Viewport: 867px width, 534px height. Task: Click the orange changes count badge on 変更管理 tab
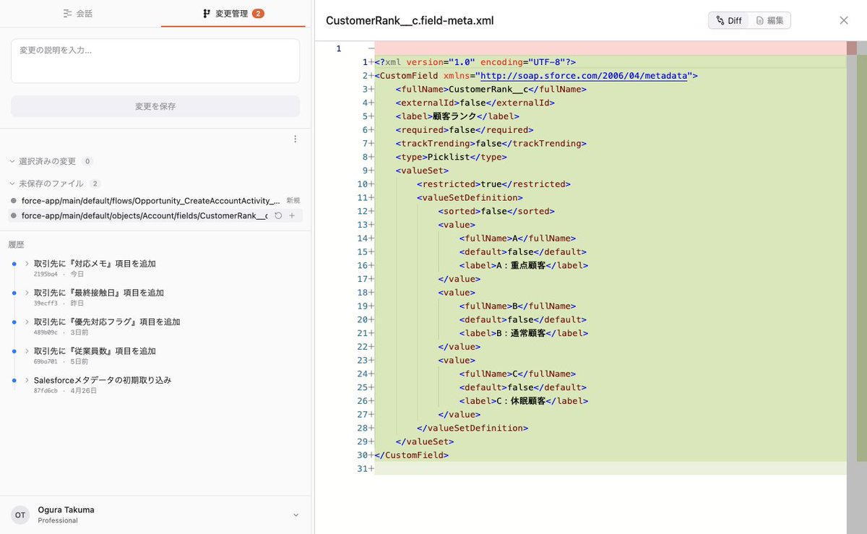click(x=258, y=14)
